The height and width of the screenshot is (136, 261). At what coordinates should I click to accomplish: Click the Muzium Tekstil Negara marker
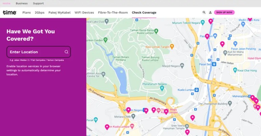tap(203, 22)
